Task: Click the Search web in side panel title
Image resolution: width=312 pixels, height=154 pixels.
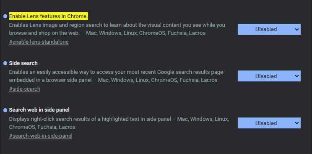Action: click(x=39, y=110)
